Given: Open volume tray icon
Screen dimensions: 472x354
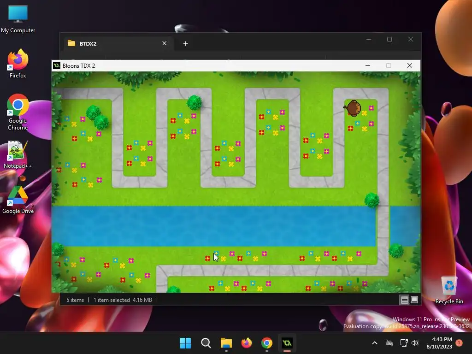Looking at the screenshot, I should pyautogui.click(x=415, y=343).
